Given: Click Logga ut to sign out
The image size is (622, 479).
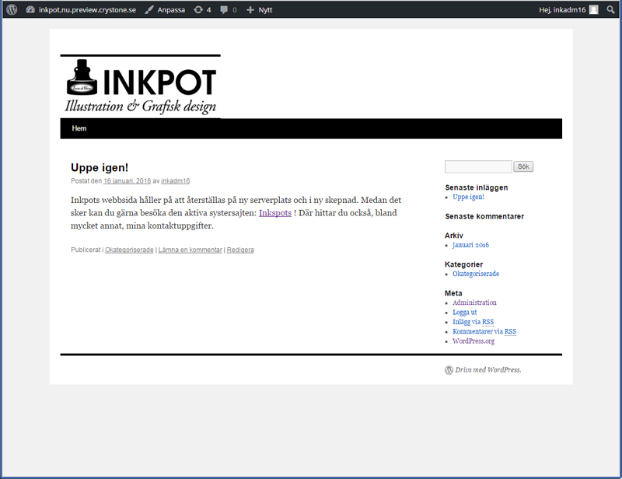Looking at the screenshot, I should [x=464, y=313].
